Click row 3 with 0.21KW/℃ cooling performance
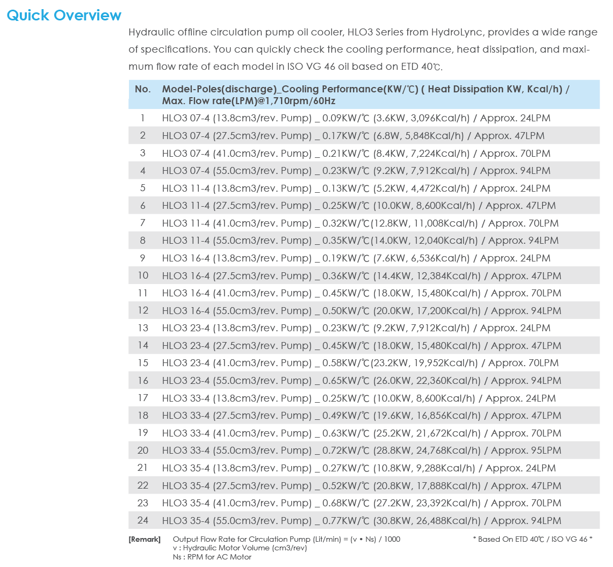Viewport: 613px width, 567px height. pyautogui.click(x=356, y=154)
